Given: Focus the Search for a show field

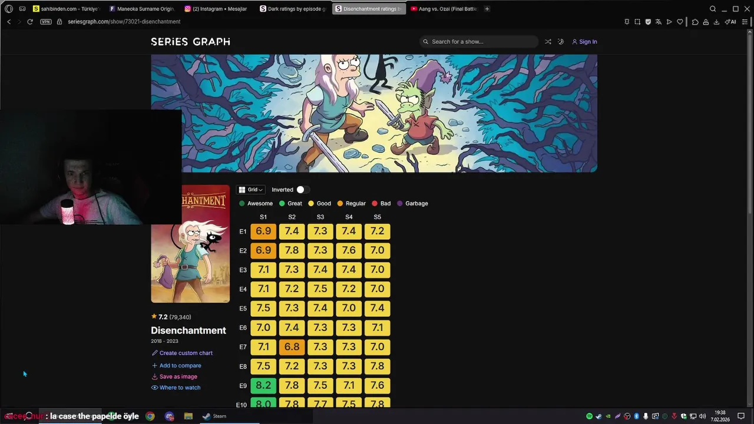Looking at the screenshot, I should tap(479, 42).
